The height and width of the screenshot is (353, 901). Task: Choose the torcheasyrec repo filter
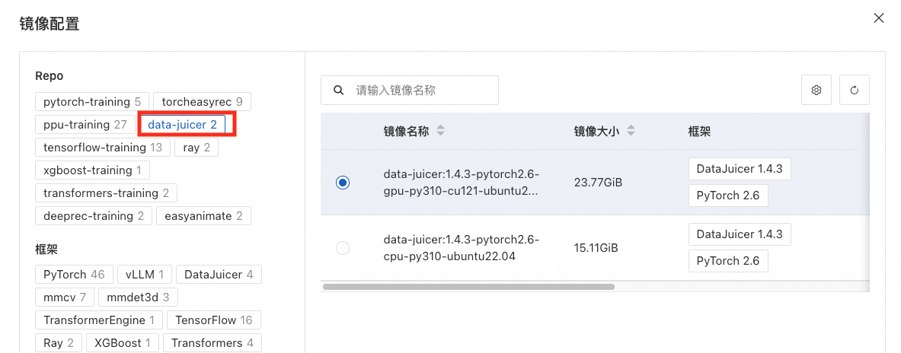[x=202, y=102]
